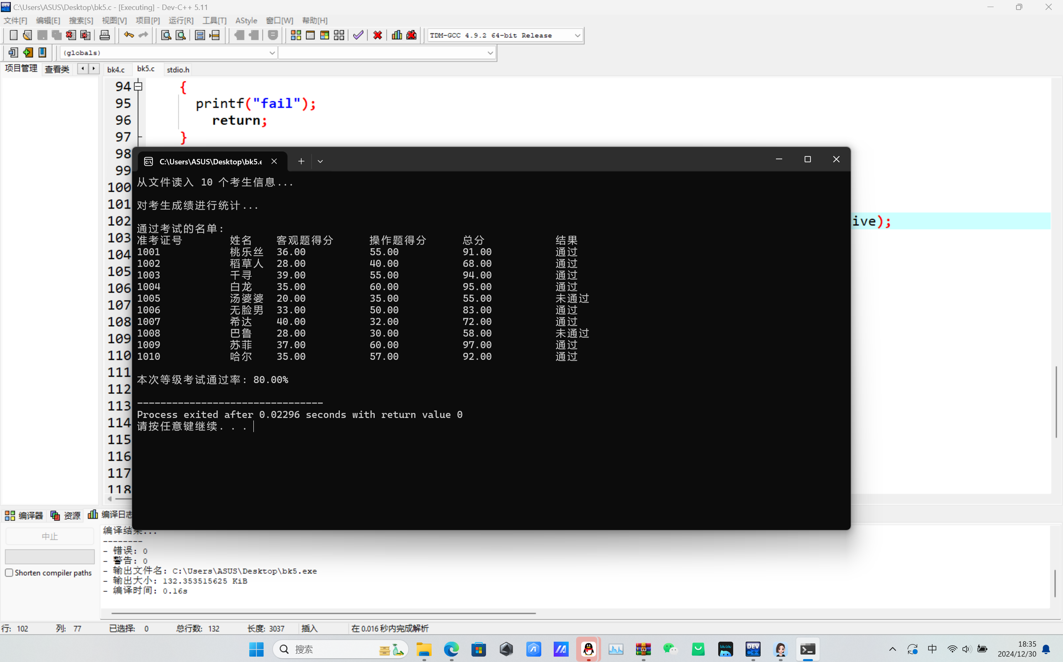Expand the (globals) scope dropdown

point(272,53)
